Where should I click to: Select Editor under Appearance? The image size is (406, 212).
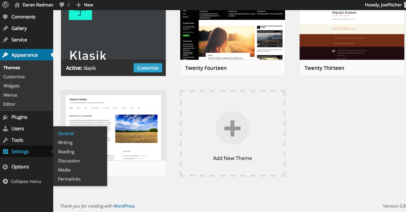click(x=9, y=104)
